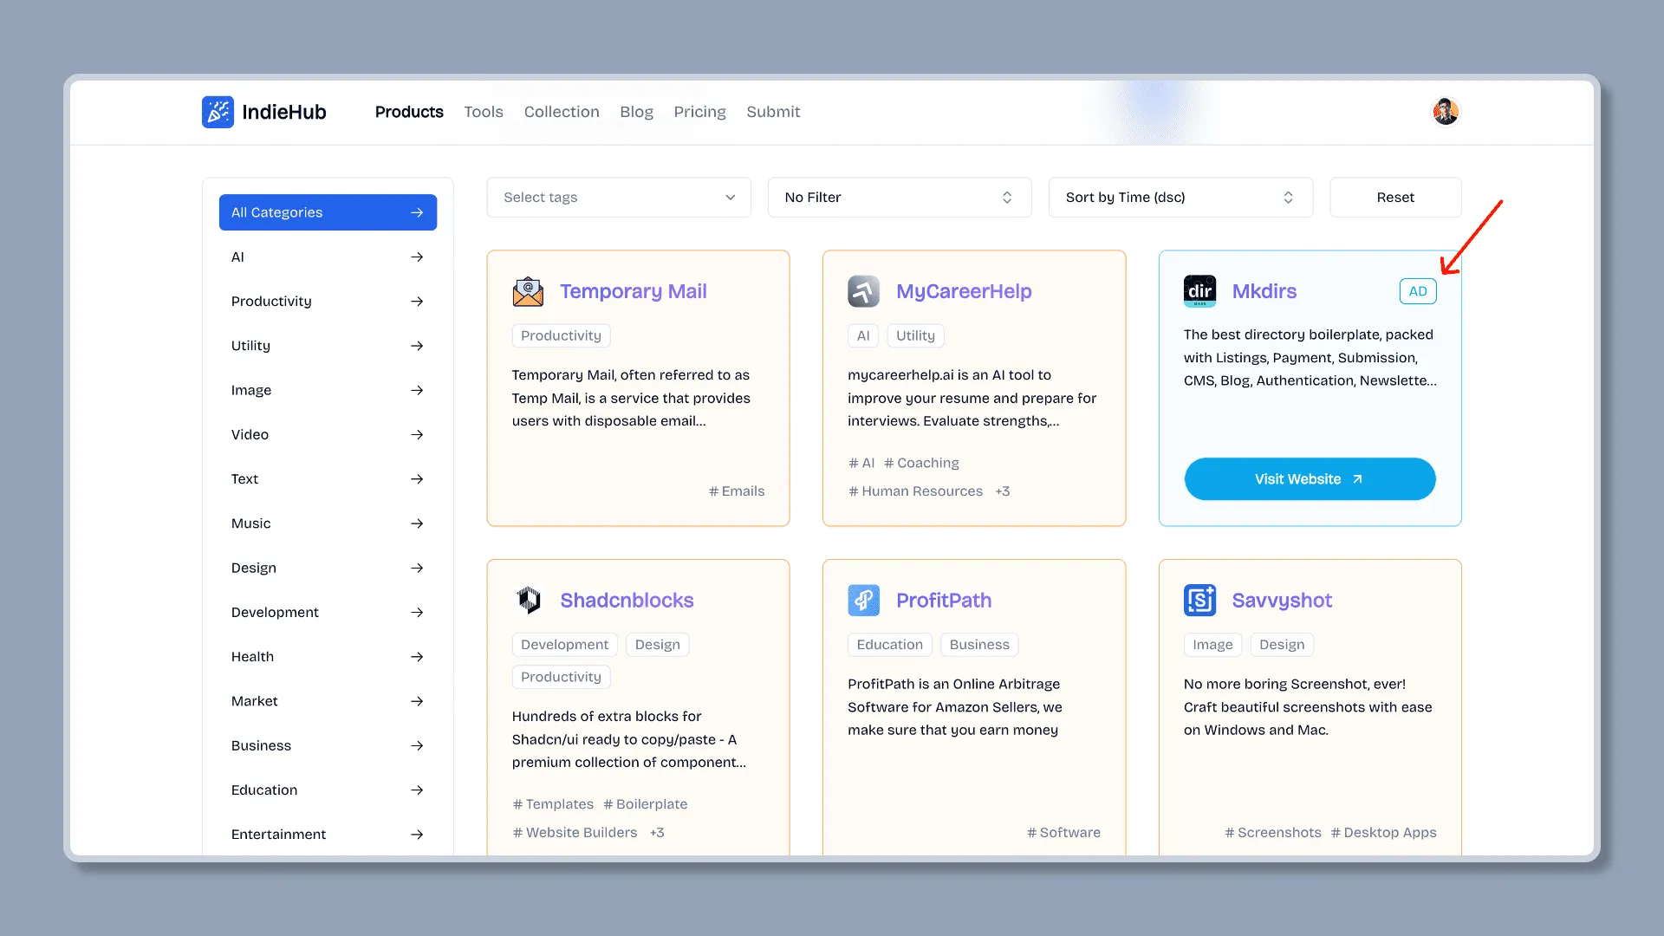This screenshot has height=936, width=1664.
Task: Click the Shadcnblocks logo icon
Action: tap(528, 601)
